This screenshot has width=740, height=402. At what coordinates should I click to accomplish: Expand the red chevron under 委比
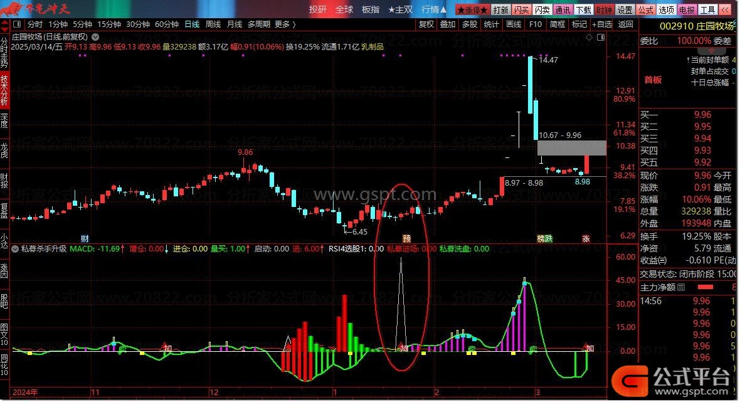711,50
